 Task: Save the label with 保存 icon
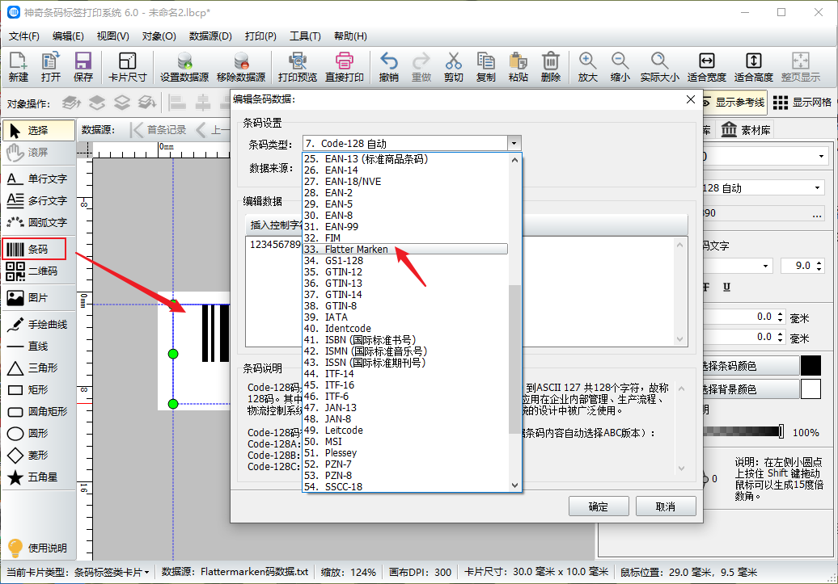click(x=83, y=67)
